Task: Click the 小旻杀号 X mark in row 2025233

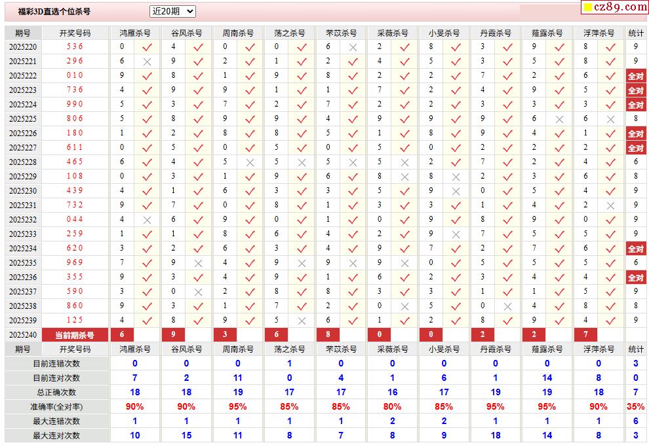Action: [x=456, y=235]
